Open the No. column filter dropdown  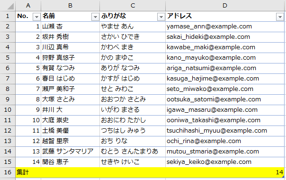(x=36, y=17)
